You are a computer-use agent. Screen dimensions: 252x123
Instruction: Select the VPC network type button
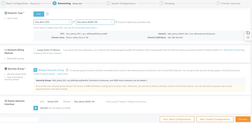click(39, 14)
